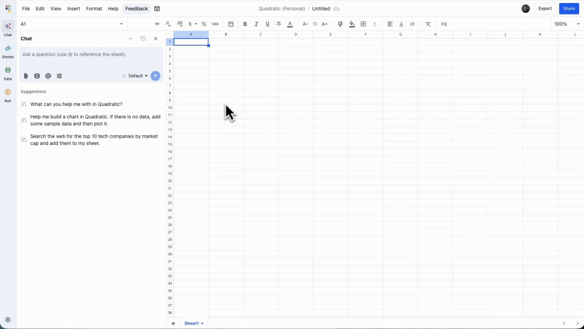This screenshot has width=584, height=329.
Task: Choose 'What can you help me with' suggestion
Action: coord(76,104)
